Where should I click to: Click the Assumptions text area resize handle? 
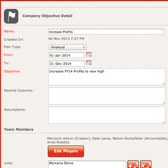[164, 122]
